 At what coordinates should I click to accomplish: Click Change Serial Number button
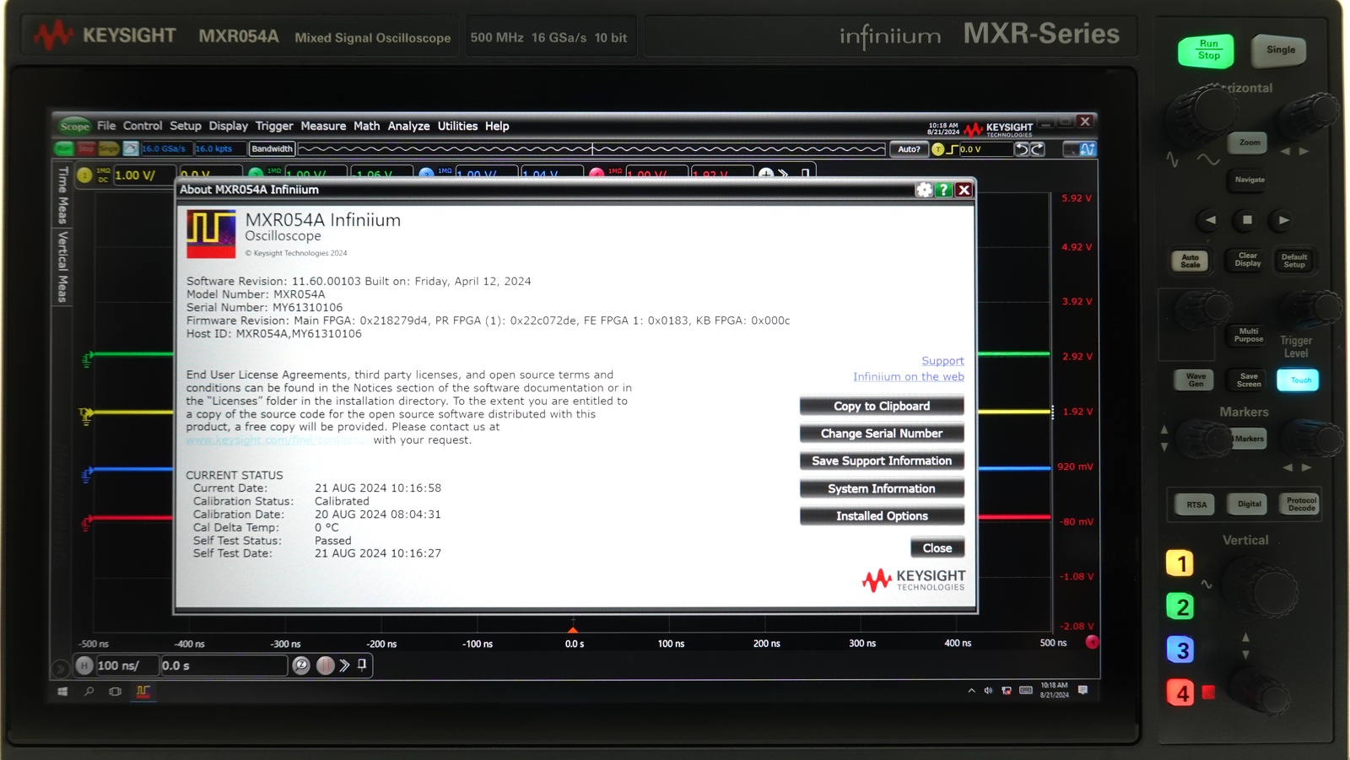[882, 434]
